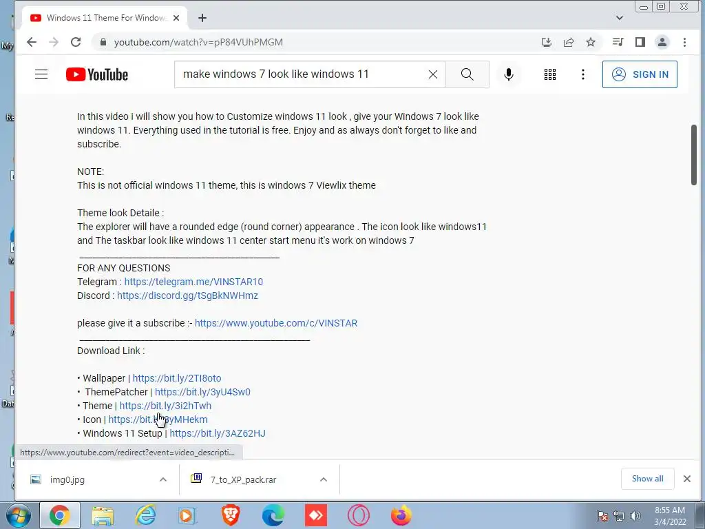Screen dimensions: 705x529
Task: Open Windows Media Player from taskbar
Action: pyautogui.click(x=187, y=515)
